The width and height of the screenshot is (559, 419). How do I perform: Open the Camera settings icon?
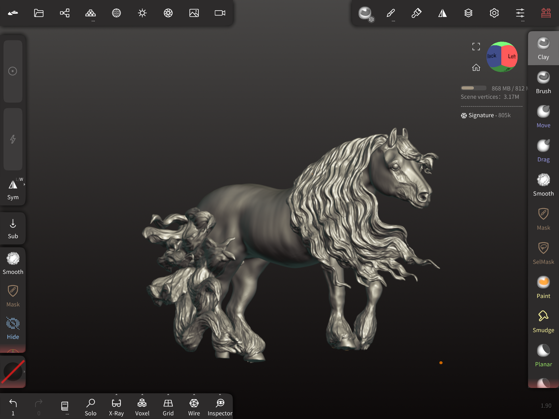coord(220,13)
